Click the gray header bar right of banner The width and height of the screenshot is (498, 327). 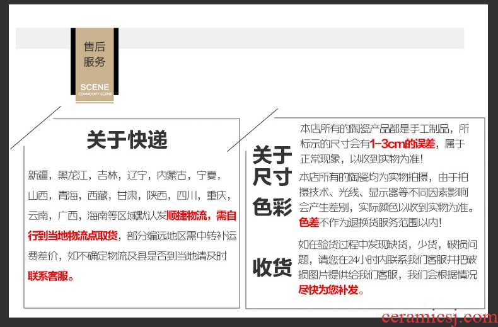click(290, 38)
